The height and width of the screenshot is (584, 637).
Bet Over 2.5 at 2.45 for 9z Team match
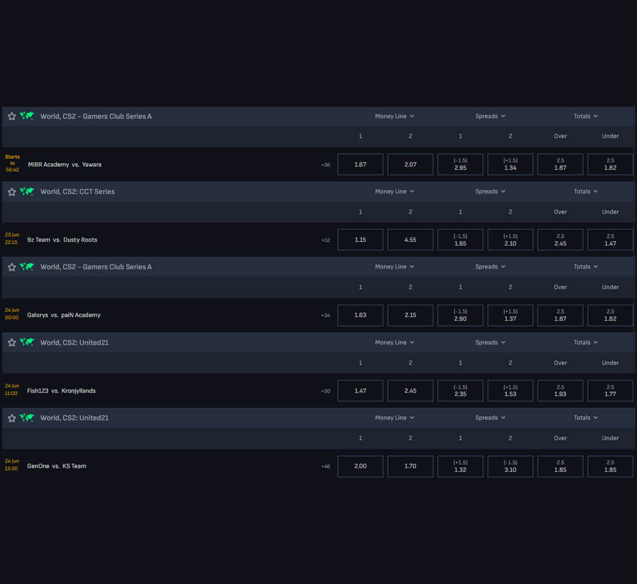tap(560, 239)
